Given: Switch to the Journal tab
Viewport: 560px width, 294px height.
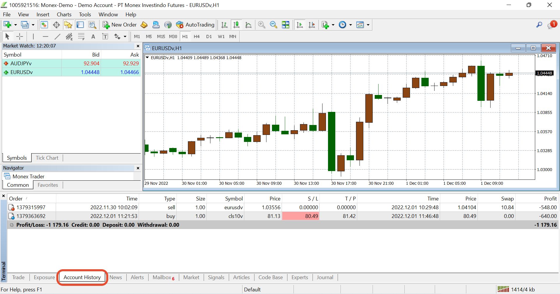Looking at the screenshot, I should (x=325, y=277).
